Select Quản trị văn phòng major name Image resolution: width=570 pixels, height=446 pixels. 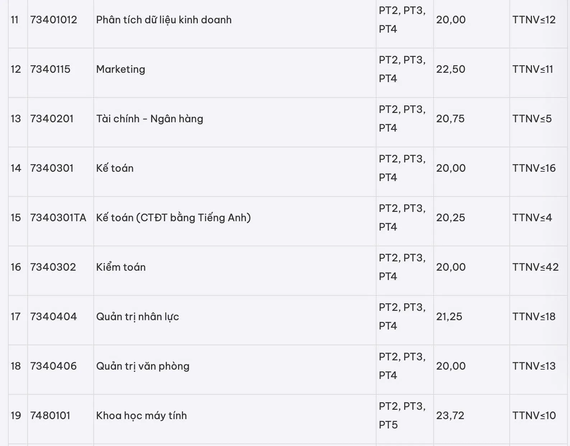tap(142, 366)
